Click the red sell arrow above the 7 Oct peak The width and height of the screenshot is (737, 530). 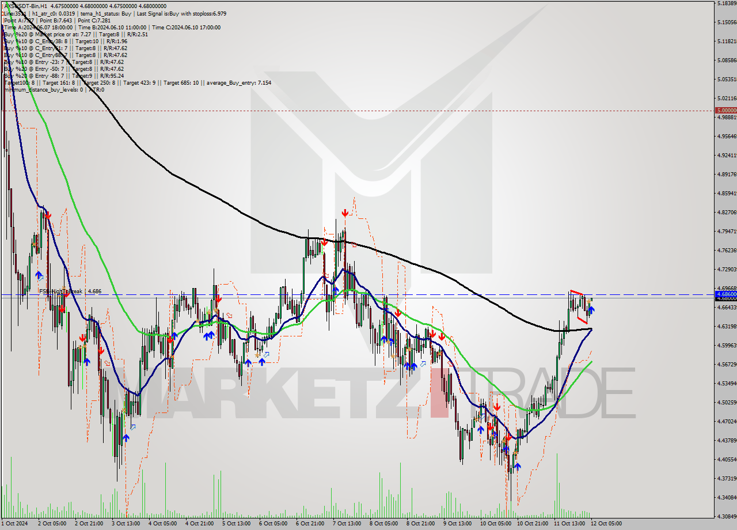pos(344,213)
